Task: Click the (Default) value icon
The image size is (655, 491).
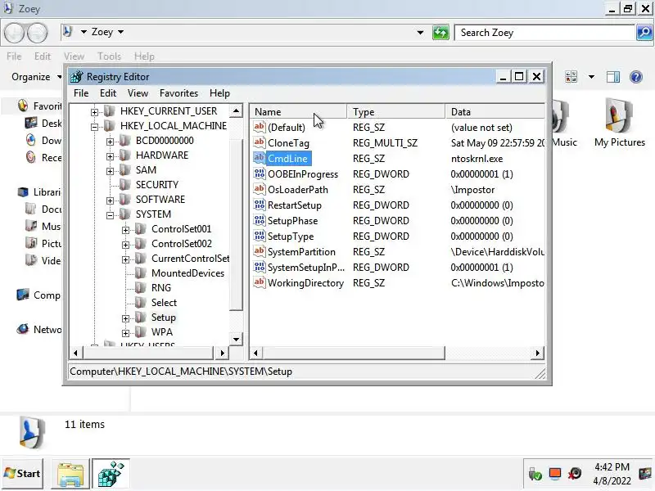Action: tap(260, 127)
